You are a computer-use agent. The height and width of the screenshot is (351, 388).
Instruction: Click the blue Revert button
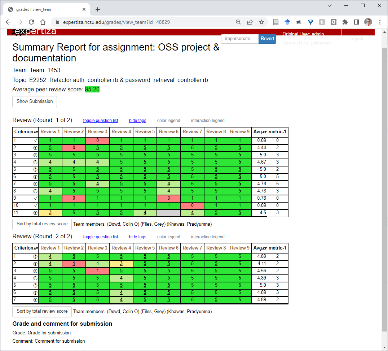[267, 39]
